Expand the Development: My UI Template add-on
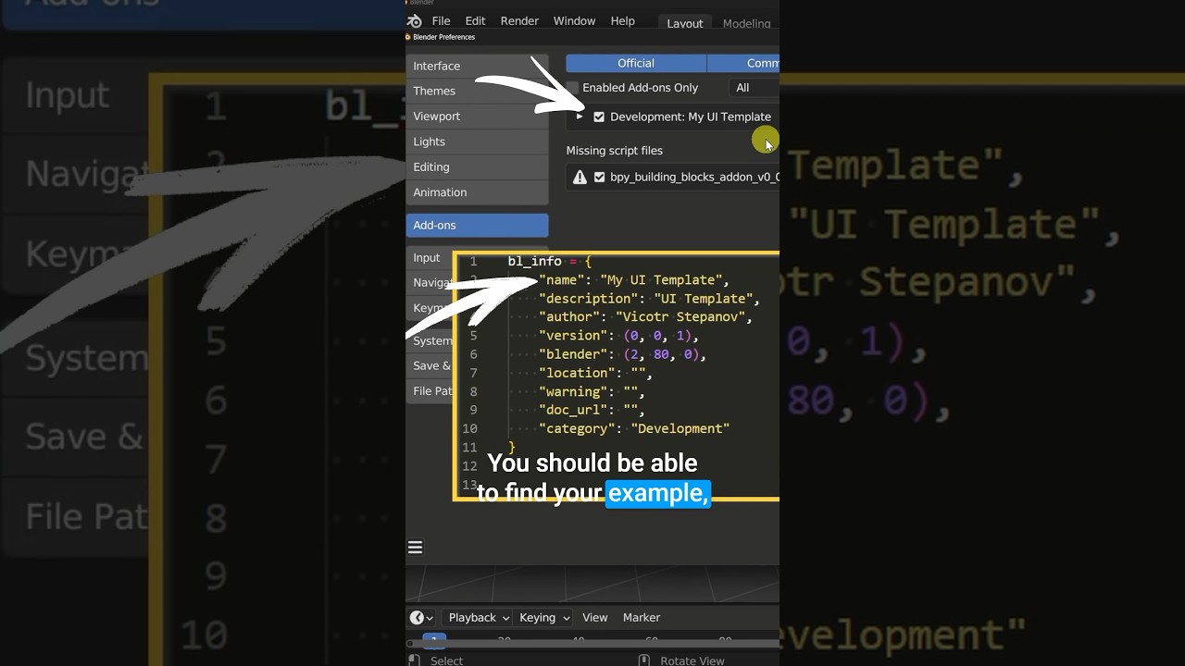 [580, 117]
